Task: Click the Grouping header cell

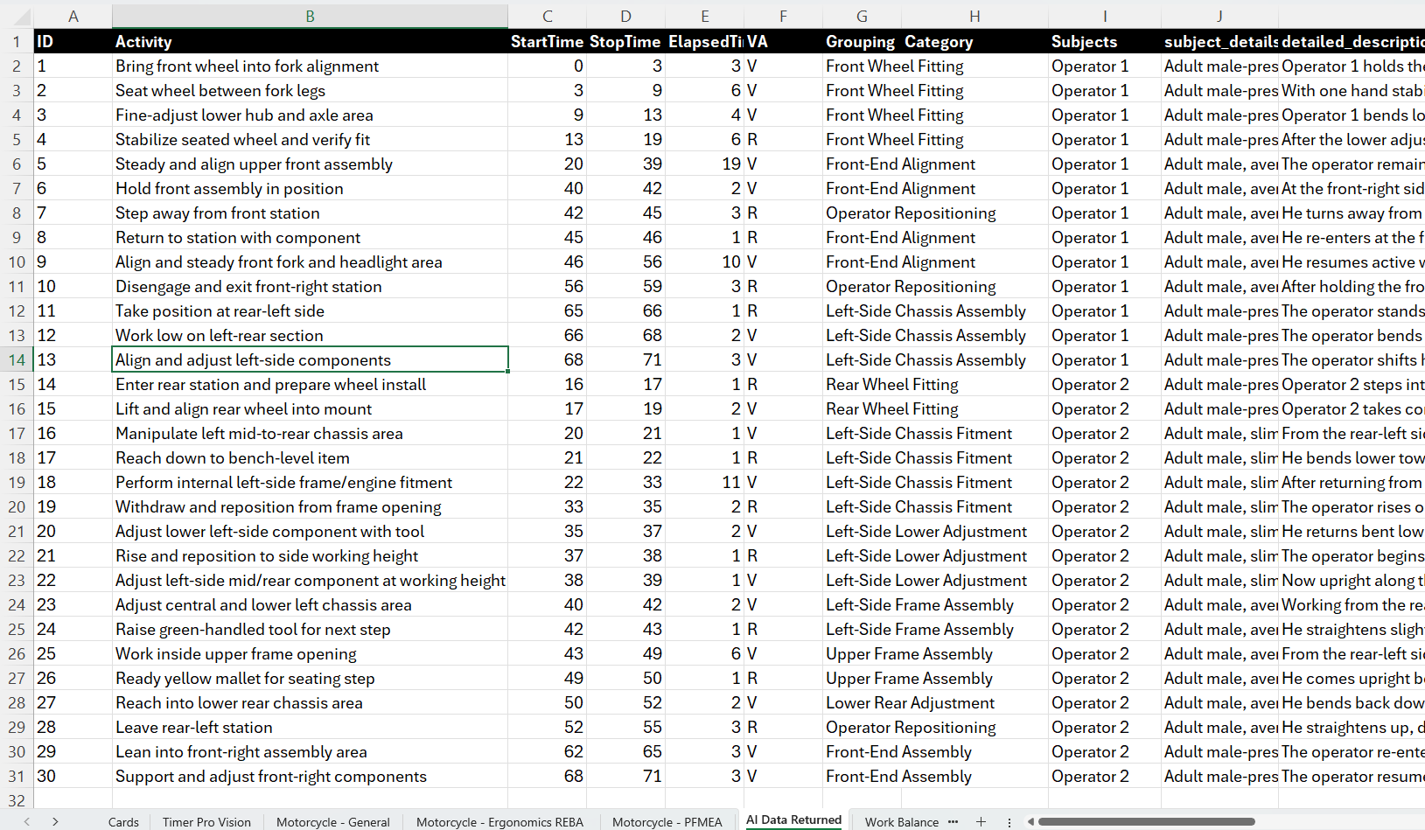Action: click(862, 41)
